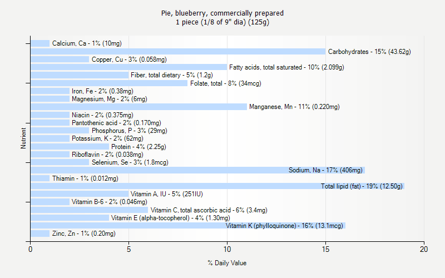445x278 pixels.
Task: Select 'Fiber, total dietary - 5% (1.2g)' label
Action: coord(172,75)
